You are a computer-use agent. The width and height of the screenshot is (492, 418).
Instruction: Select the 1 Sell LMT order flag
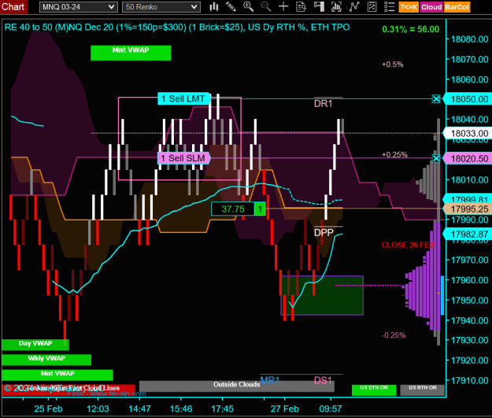(x=183, y=99)
